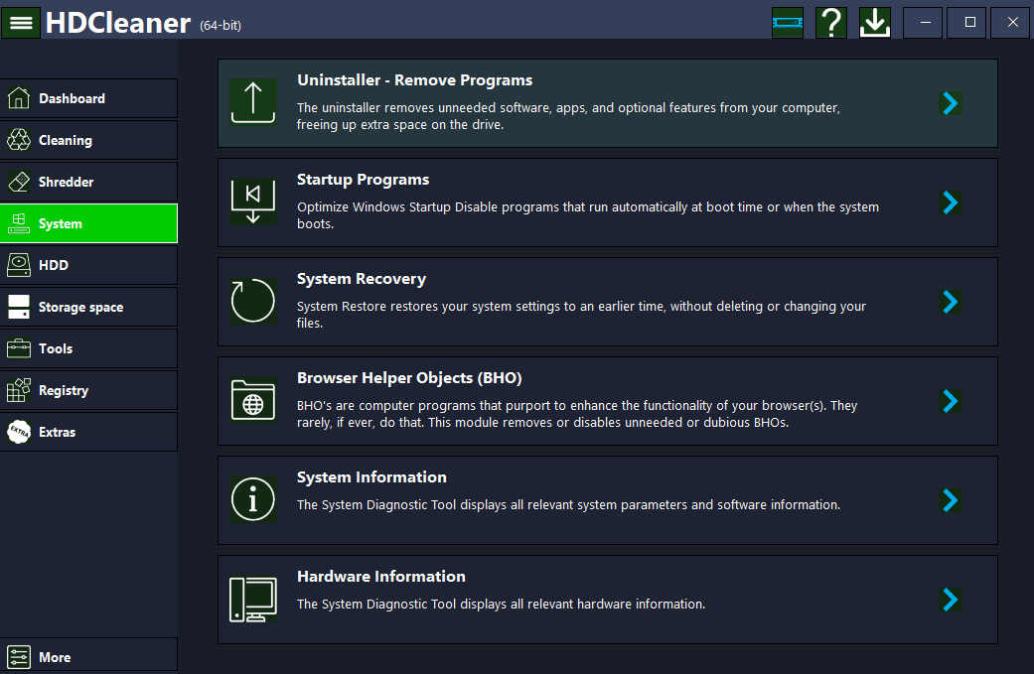Click the Browser Helper Objects globe icon
This screenshot has width=1034, height=674.
click(x=253, y=400)
